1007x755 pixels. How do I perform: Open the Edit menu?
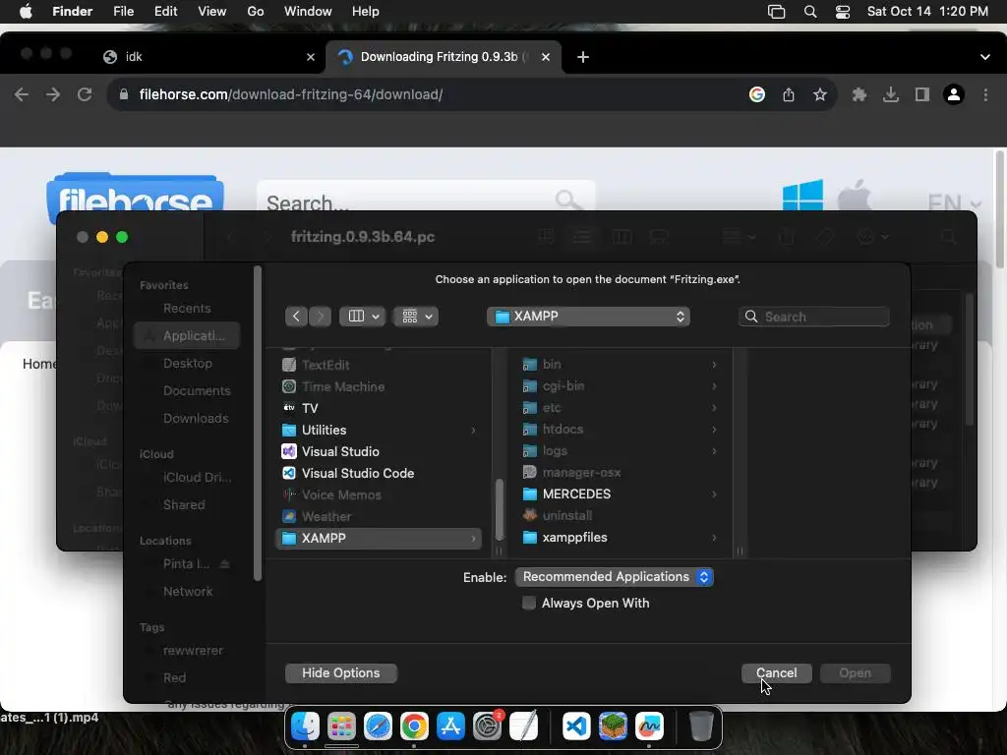tap(165, 12)
